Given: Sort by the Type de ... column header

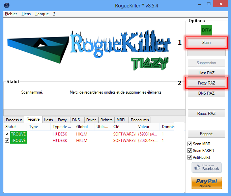Looking at the screenshot, I should coord(62,127).
